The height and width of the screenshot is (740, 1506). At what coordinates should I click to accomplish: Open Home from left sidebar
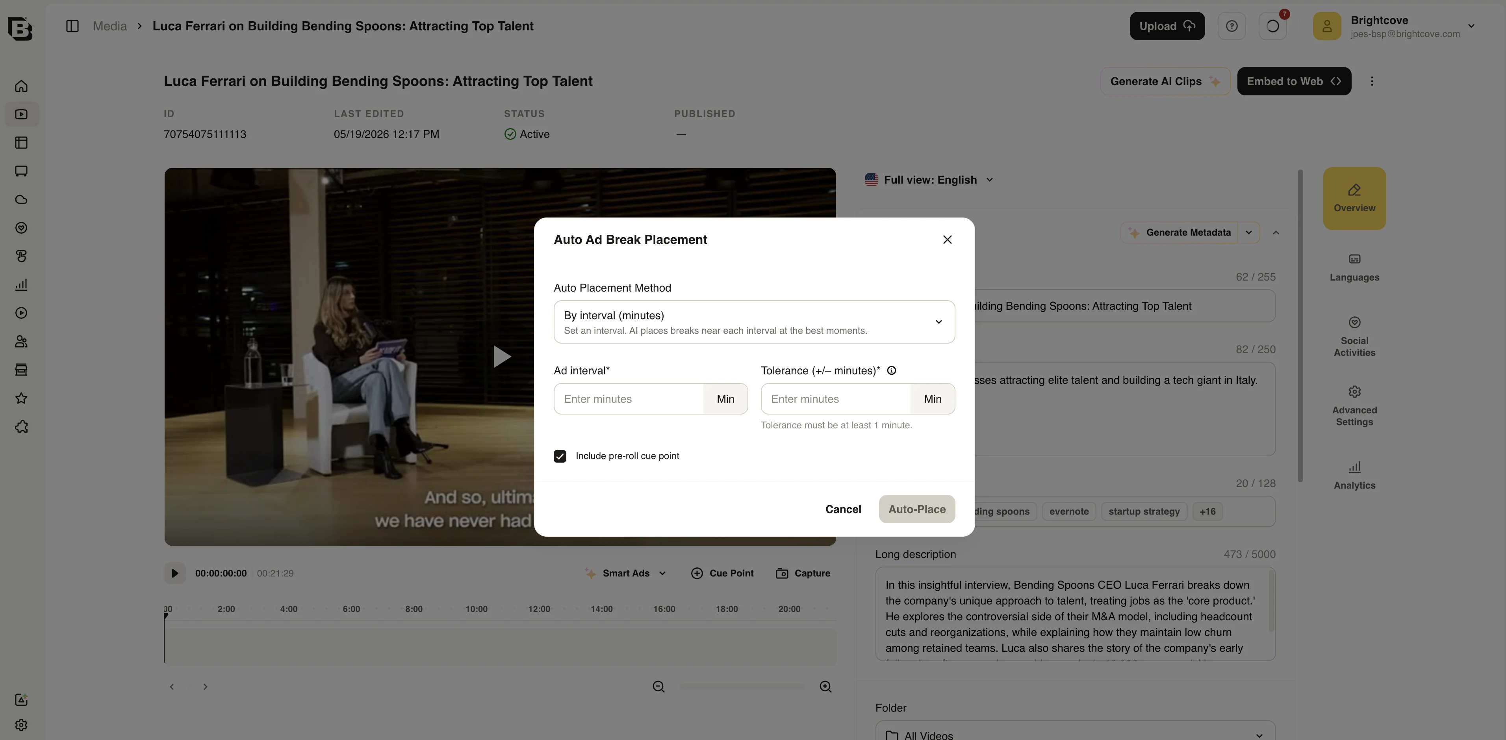pos(21,87)
